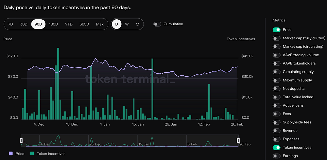This screenshot has height=160, width=327.
Task: Click the $120.0 price axis value
Action: coord(12,56)
